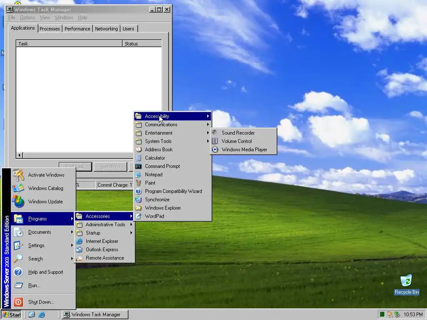Screen dimensions: 427x320
Task: Click the Start button
Action: pos(11,315)
